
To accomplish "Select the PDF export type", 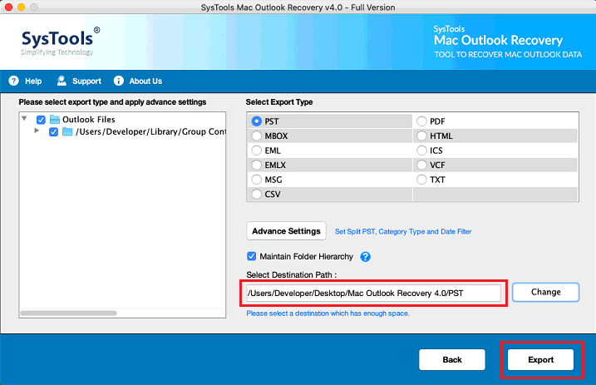I will pos(421,121).
